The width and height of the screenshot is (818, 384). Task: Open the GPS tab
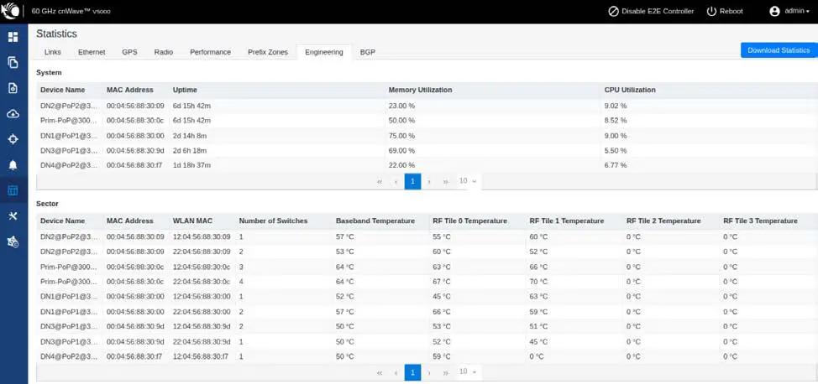(129, 52)
